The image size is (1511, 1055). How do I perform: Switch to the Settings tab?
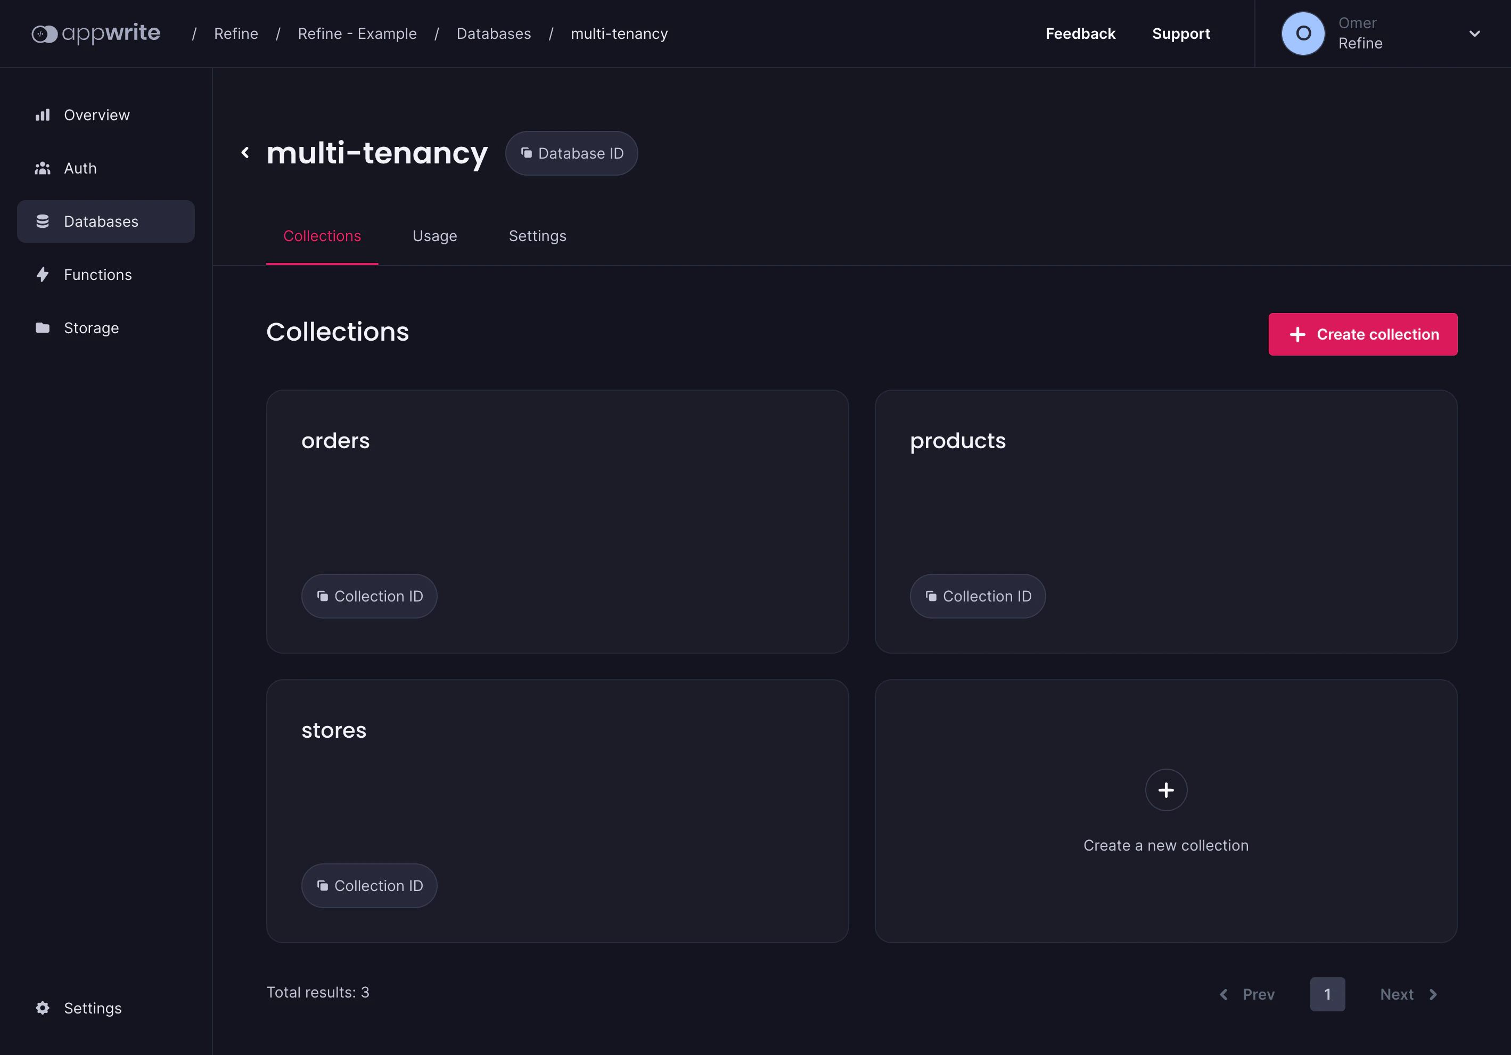pos(537,236)
